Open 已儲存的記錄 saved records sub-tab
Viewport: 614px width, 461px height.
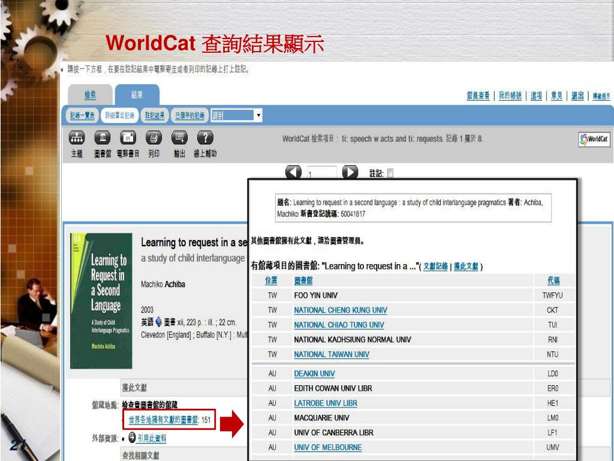(189, 115)
